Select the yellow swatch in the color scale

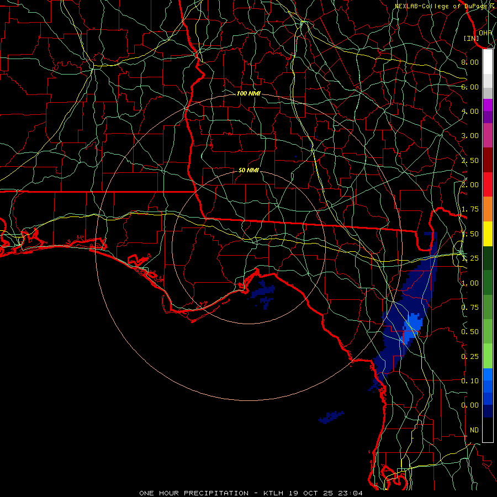click(488, 234)
